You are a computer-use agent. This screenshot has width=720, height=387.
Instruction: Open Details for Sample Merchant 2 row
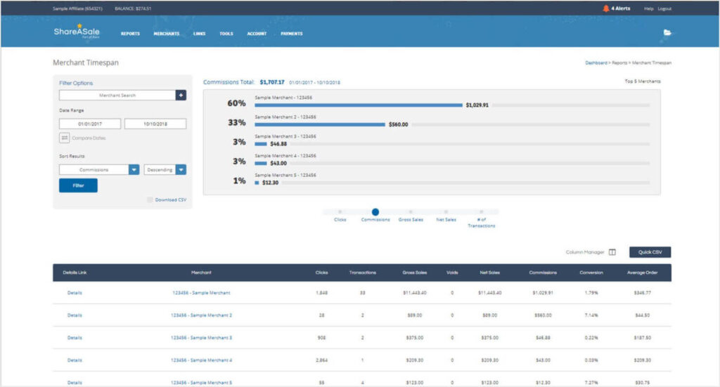75,315
